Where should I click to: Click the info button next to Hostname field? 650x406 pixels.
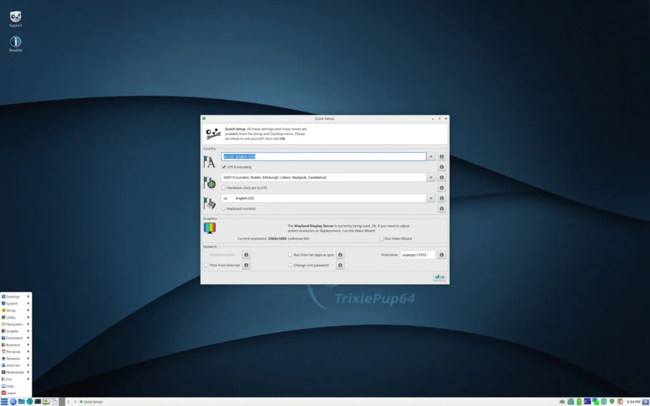point(442,254)
